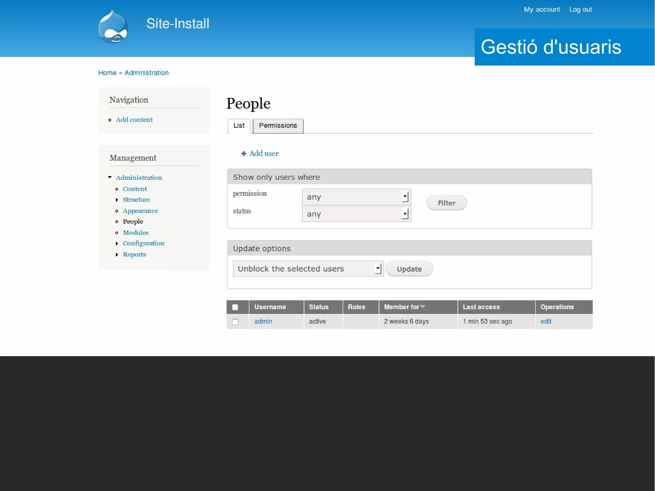Open Content in Management menu
Viewport: 655px width, 491px height.
(135, 189)
